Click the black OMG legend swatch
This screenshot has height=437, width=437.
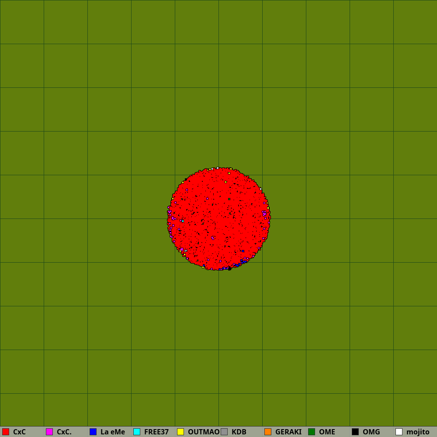point(355,432)
